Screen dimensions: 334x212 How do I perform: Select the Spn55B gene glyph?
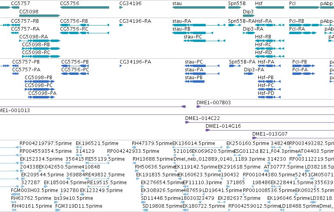pos(235,7)
